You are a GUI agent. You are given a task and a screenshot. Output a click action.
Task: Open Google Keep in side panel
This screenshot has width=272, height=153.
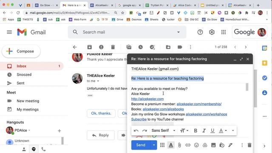(x=264, y=63)
